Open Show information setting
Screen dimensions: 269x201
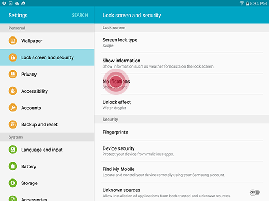coord(182,63)
